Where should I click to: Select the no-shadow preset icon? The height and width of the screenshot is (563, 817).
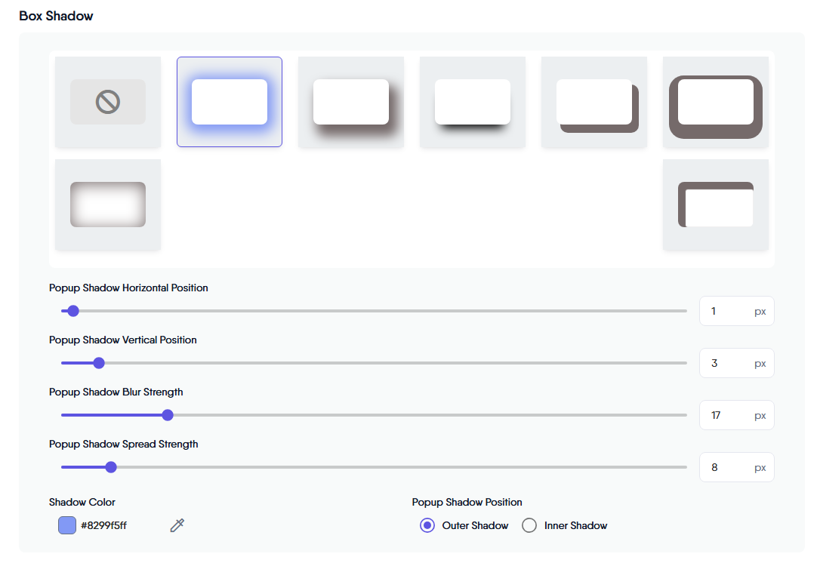(108, 102)
